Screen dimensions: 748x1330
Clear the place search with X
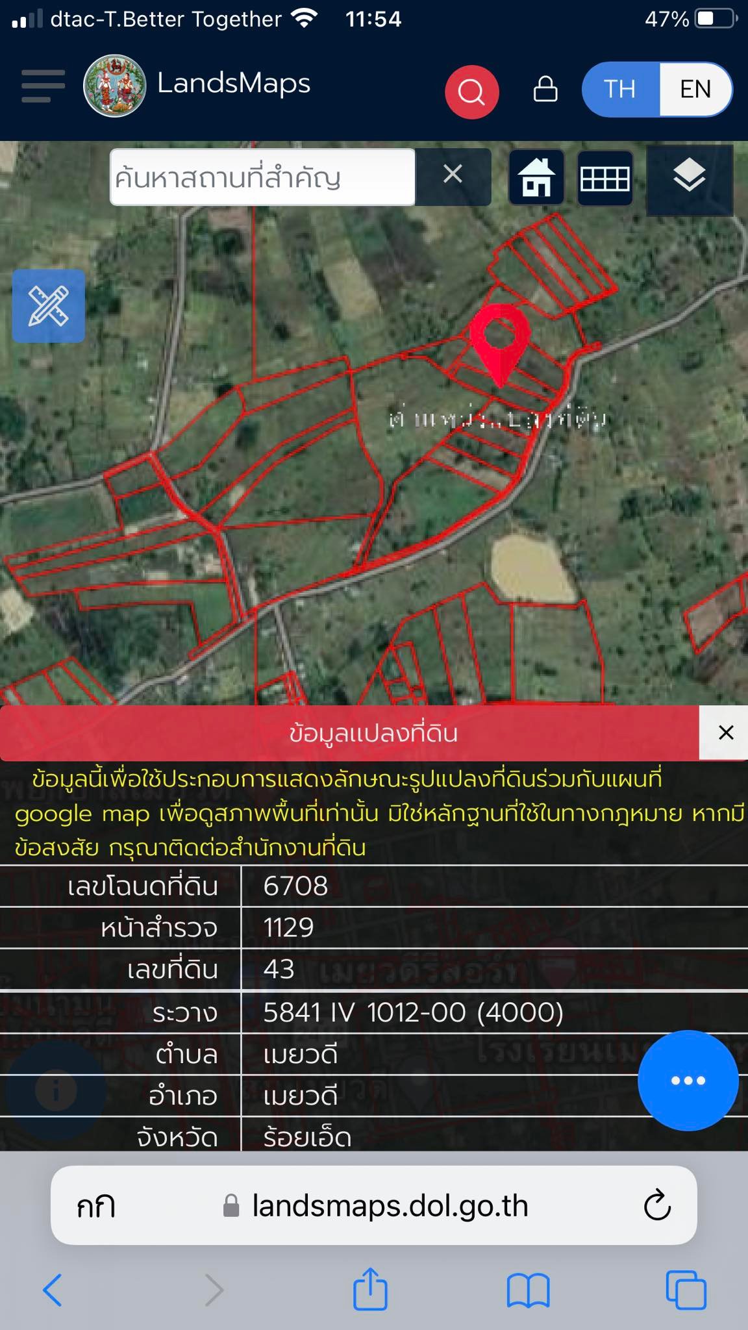(453, 174)
